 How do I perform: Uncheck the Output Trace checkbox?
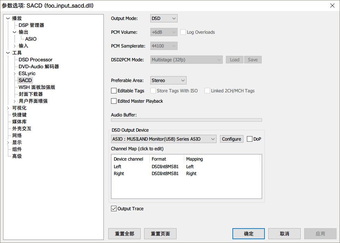[114, 209]
